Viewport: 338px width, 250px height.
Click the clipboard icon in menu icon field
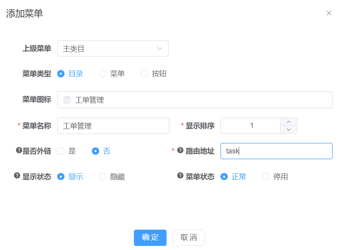point(67,100)
